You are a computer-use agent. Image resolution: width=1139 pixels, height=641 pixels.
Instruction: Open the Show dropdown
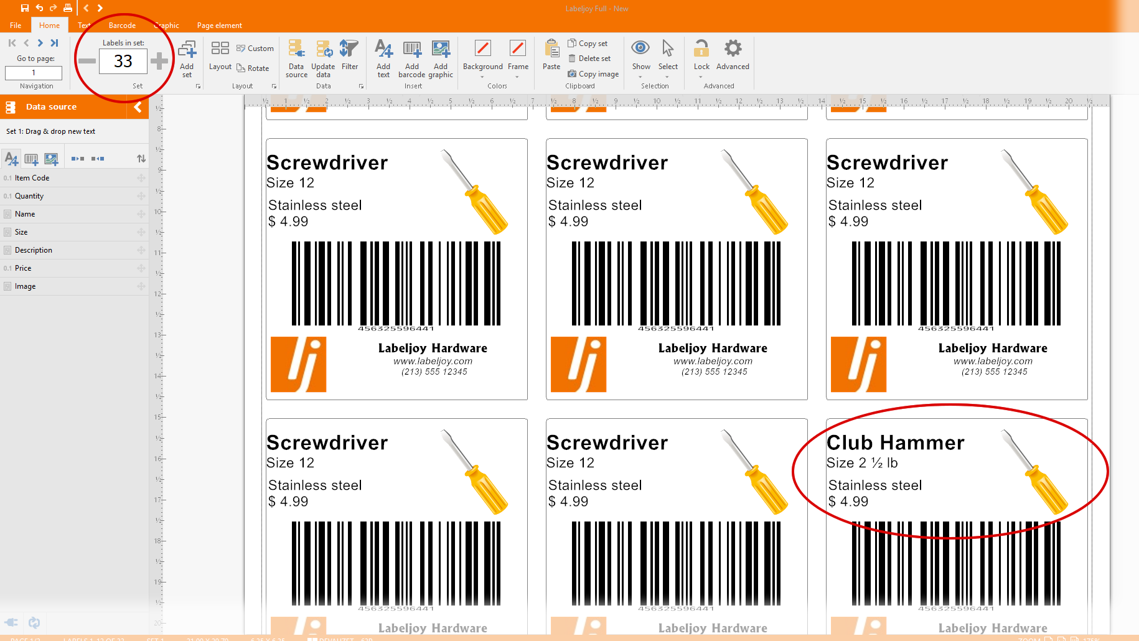click(x=641, y=59)
